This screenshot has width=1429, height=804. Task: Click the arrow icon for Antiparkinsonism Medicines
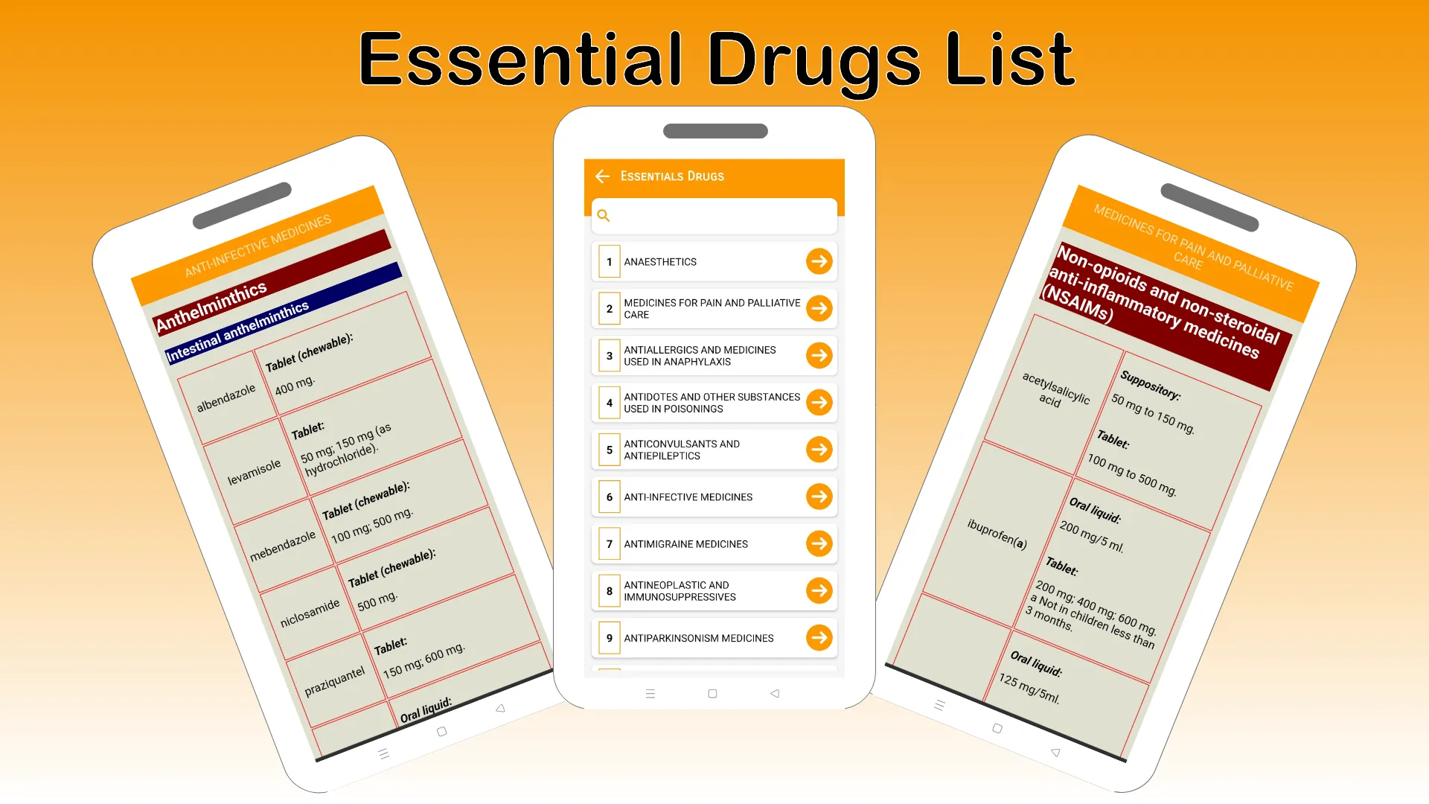(819, 637)
